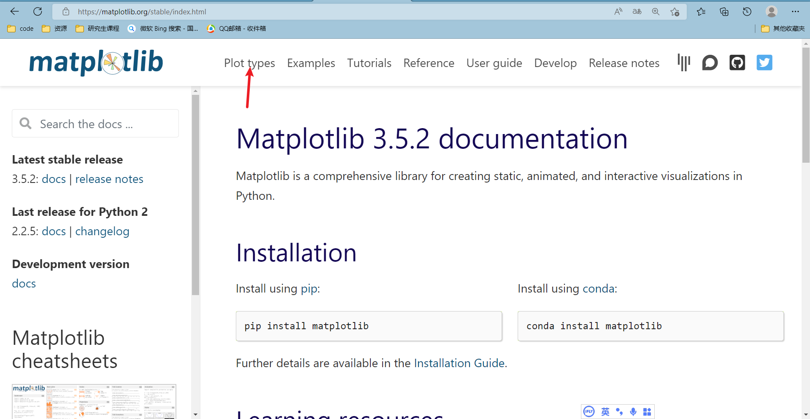The height and width of the screenshot is (419, 810).
Task: Click the matplotlib logo
Action: click(x=96, y=62)
